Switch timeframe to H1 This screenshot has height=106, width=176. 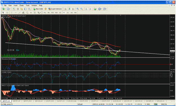pyautogui.click(x=60, y=13)
